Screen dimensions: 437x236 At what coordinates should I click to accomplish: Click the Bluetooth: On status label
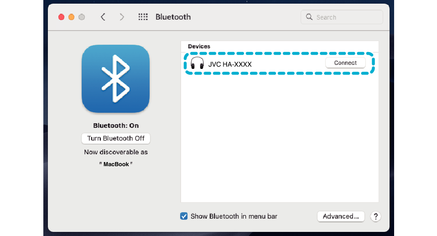coord(115,126)
